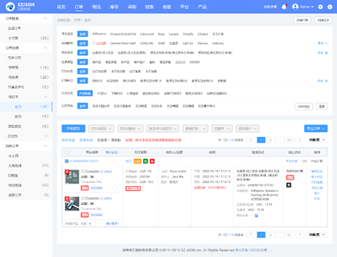Image resolution: width=337 pixels, height=257 pixels.
Task: Open the 首页 navigation tab
Action: 61,7
